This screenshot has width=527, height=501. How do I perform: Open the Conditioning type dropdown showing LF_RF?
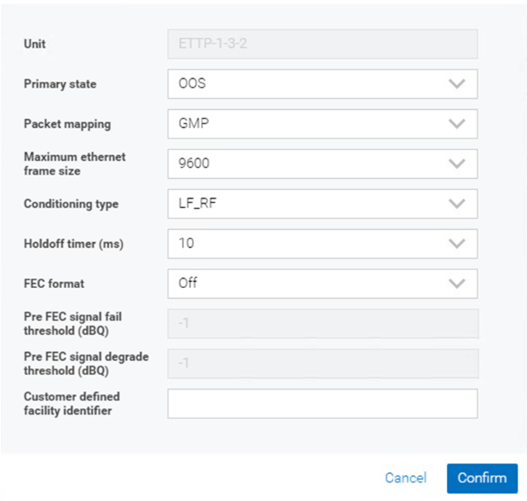click(306, 204)
